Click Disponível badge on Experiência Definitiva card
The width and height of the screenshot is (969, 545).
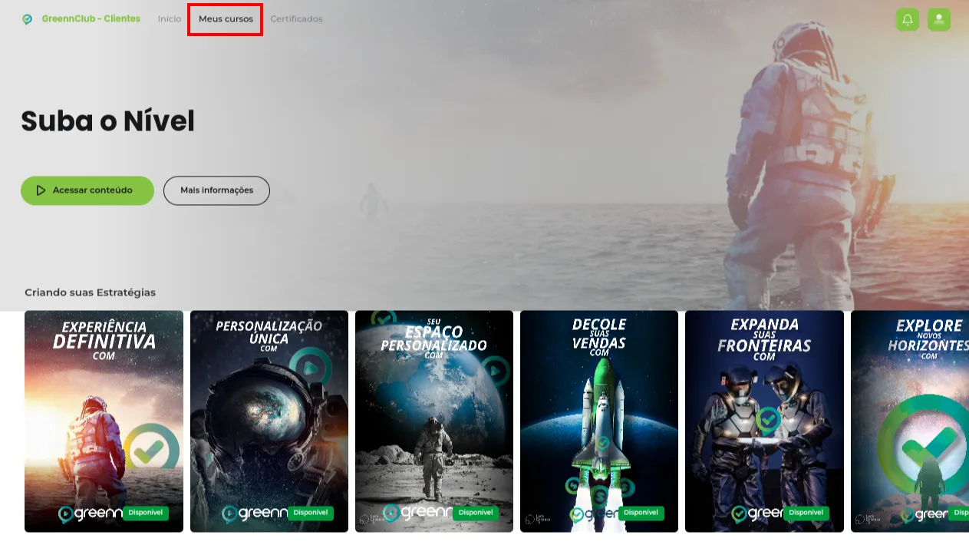pos(145,513)
